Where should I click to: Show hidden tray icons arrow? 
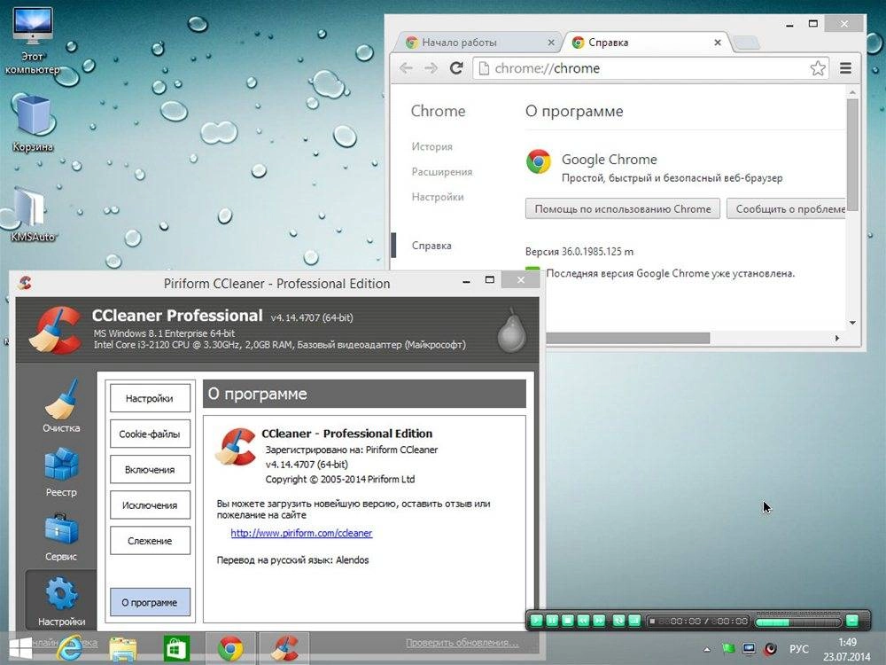[707, 649]
